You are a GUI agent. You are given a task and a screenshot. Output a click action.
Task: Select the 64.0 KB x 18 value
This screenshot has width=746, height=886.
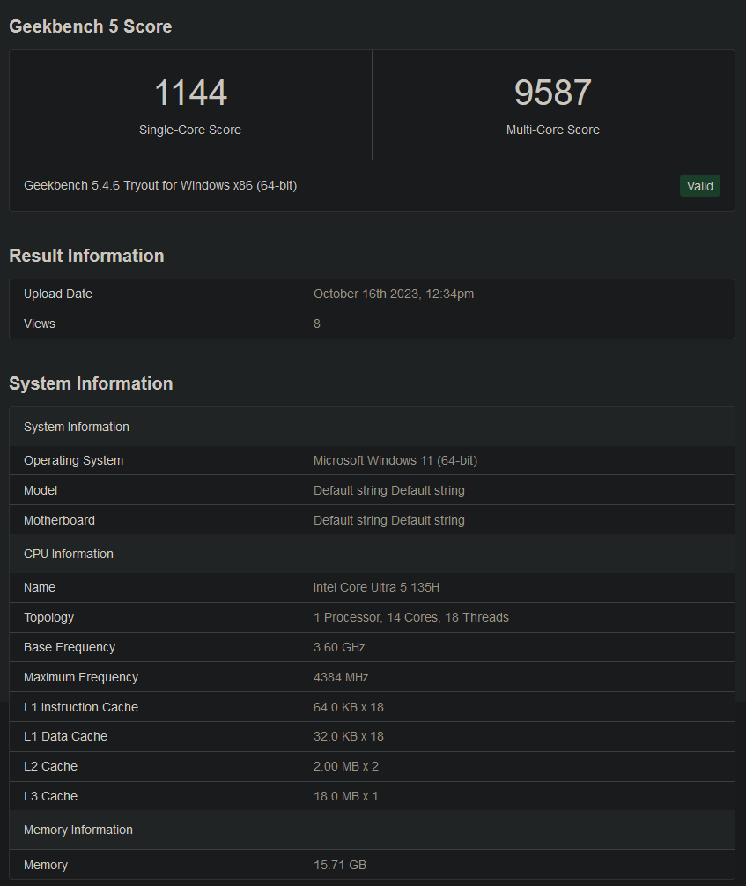[x=349, y=707]
